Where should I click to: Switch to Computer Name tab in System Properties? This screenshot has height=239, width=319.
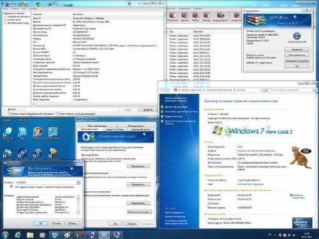97,126
